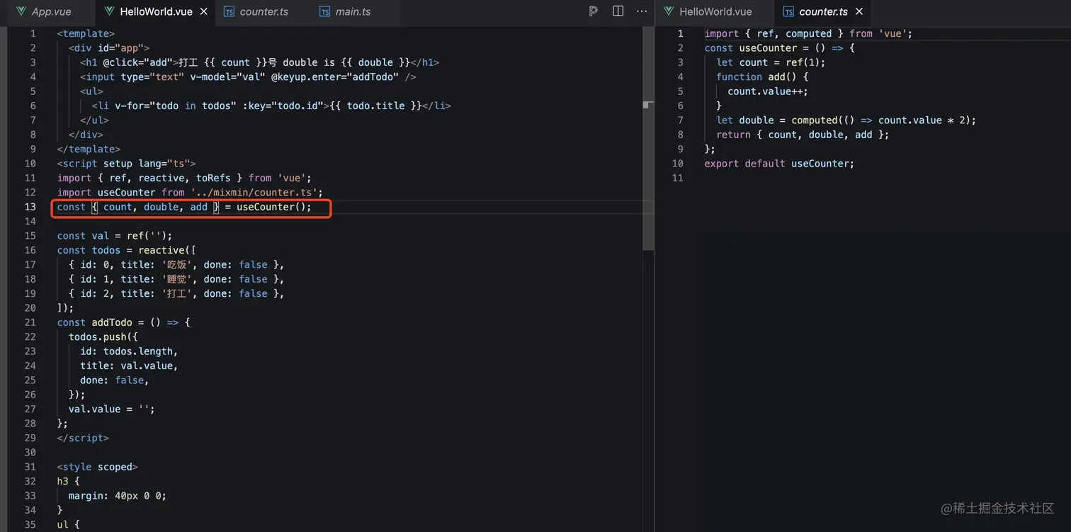This screenshot has height=532, width=1071.
Task: Click the Vue icon on the right HelloWorld.vue tab
Action: click(x=669, y=11)
